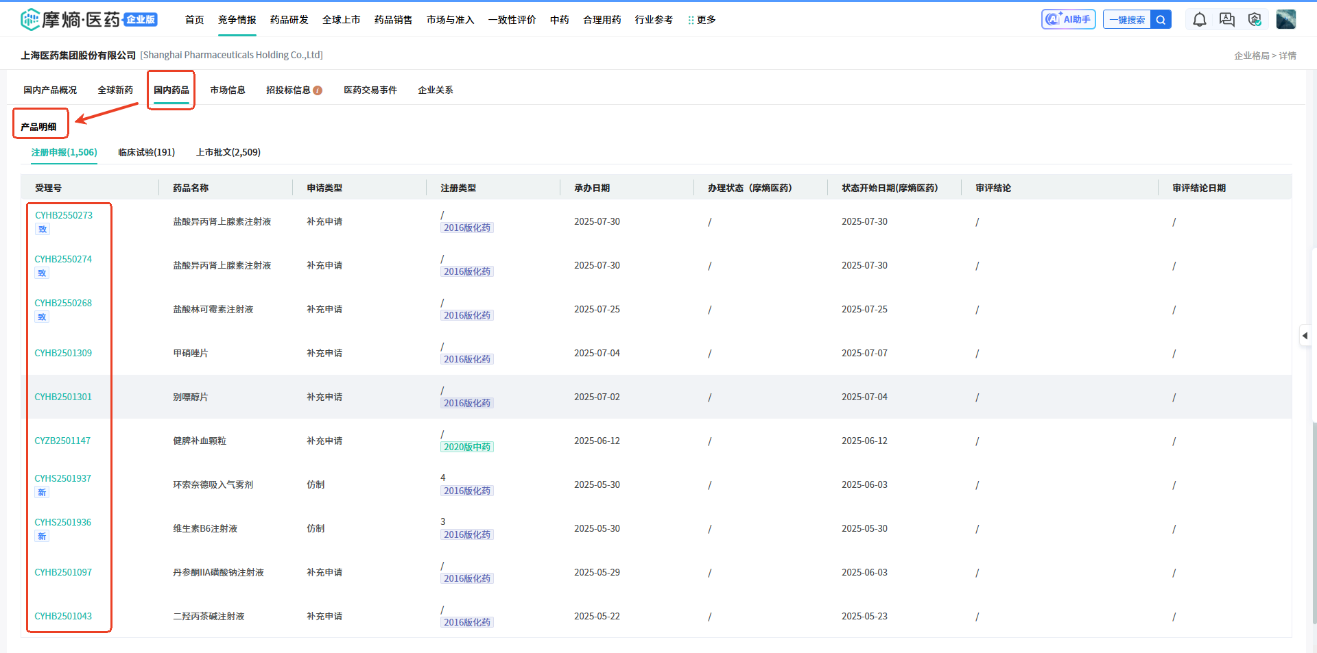Click the enterprise verified shield icon
Screen dimensions: 1317x653
point(1255,20)
